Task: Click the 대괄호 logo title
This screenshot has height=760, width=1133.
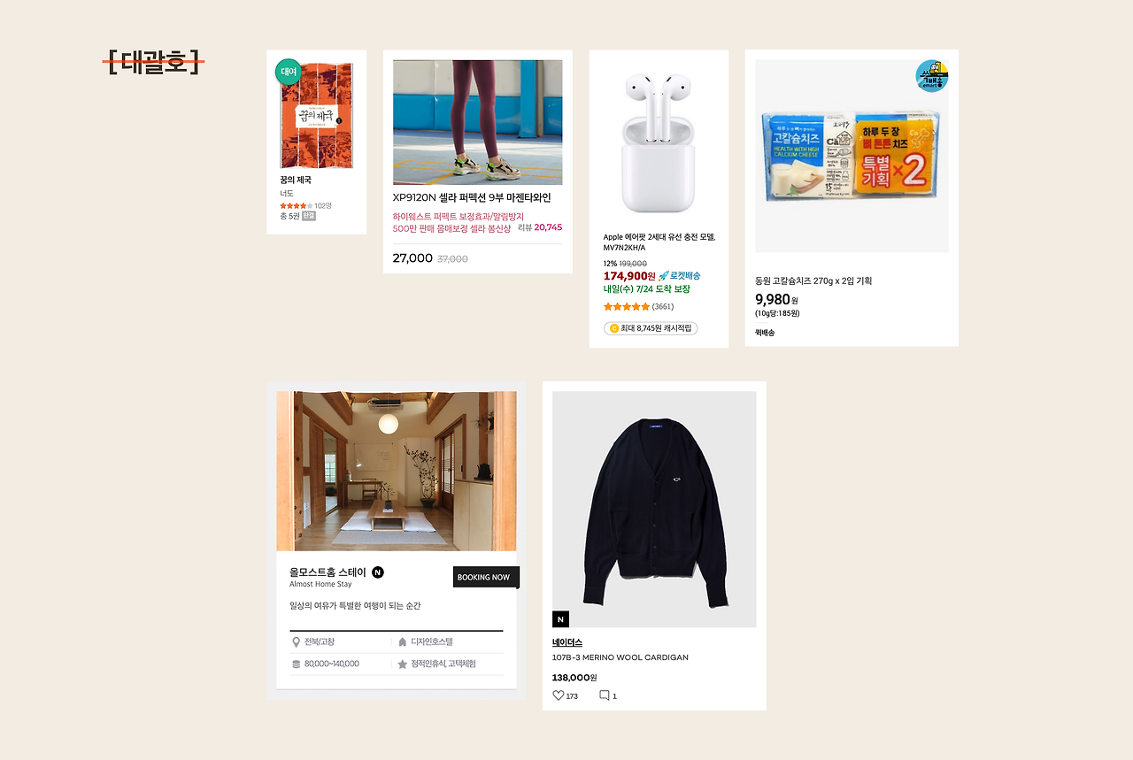Action: pyautogui.click(x=154, y=62)
